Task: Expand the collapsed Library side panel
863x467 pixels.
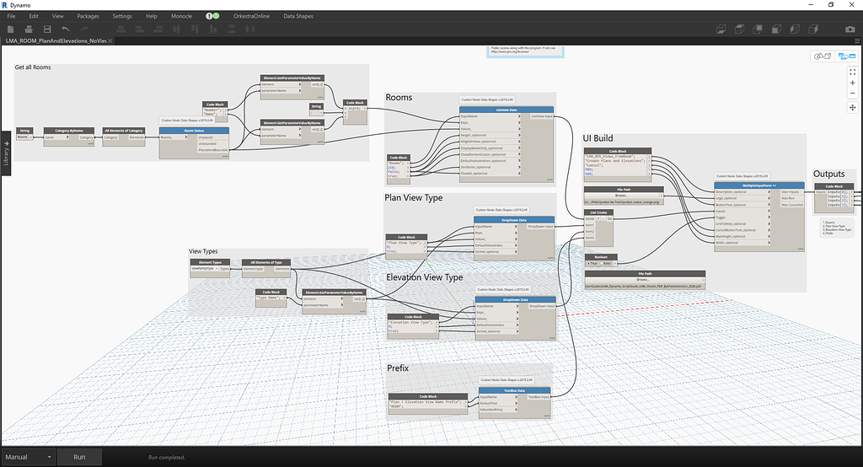Action: (x=6, y=153)
